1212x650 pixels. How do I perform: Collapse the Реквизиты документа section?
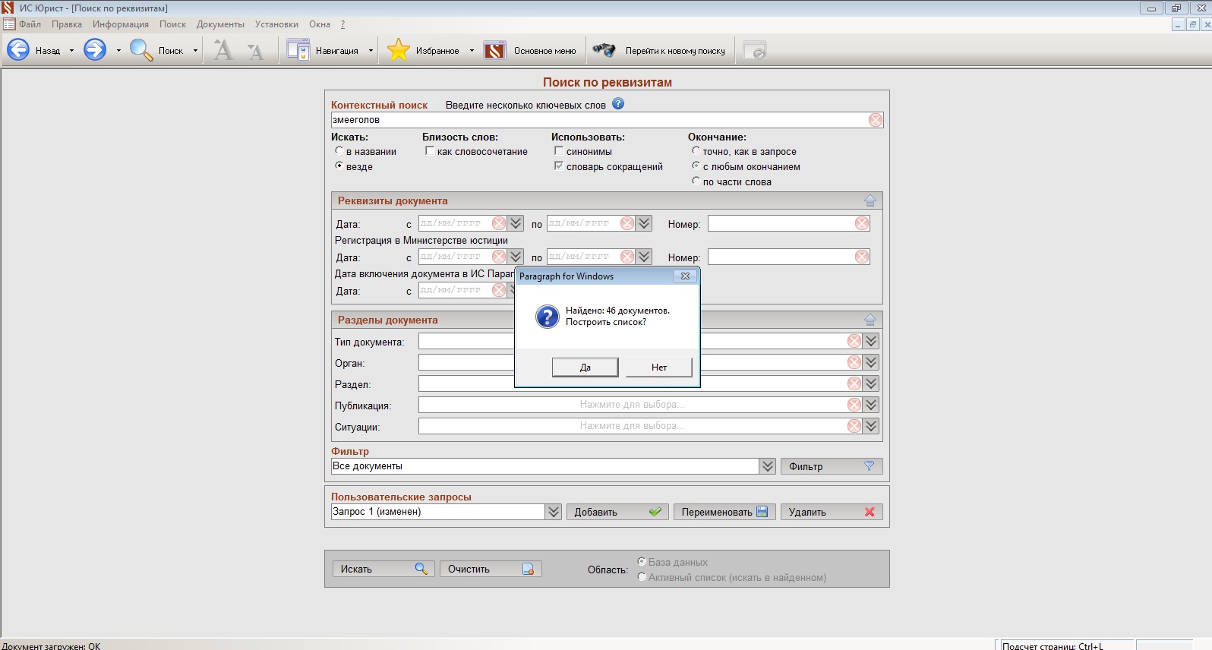(870, 200)
